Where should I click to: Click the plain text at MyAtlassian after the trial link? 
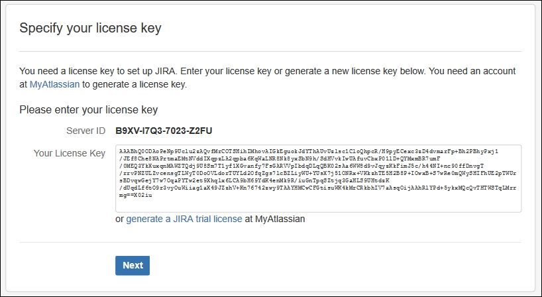pyautogui.click(x=275, y=219)
